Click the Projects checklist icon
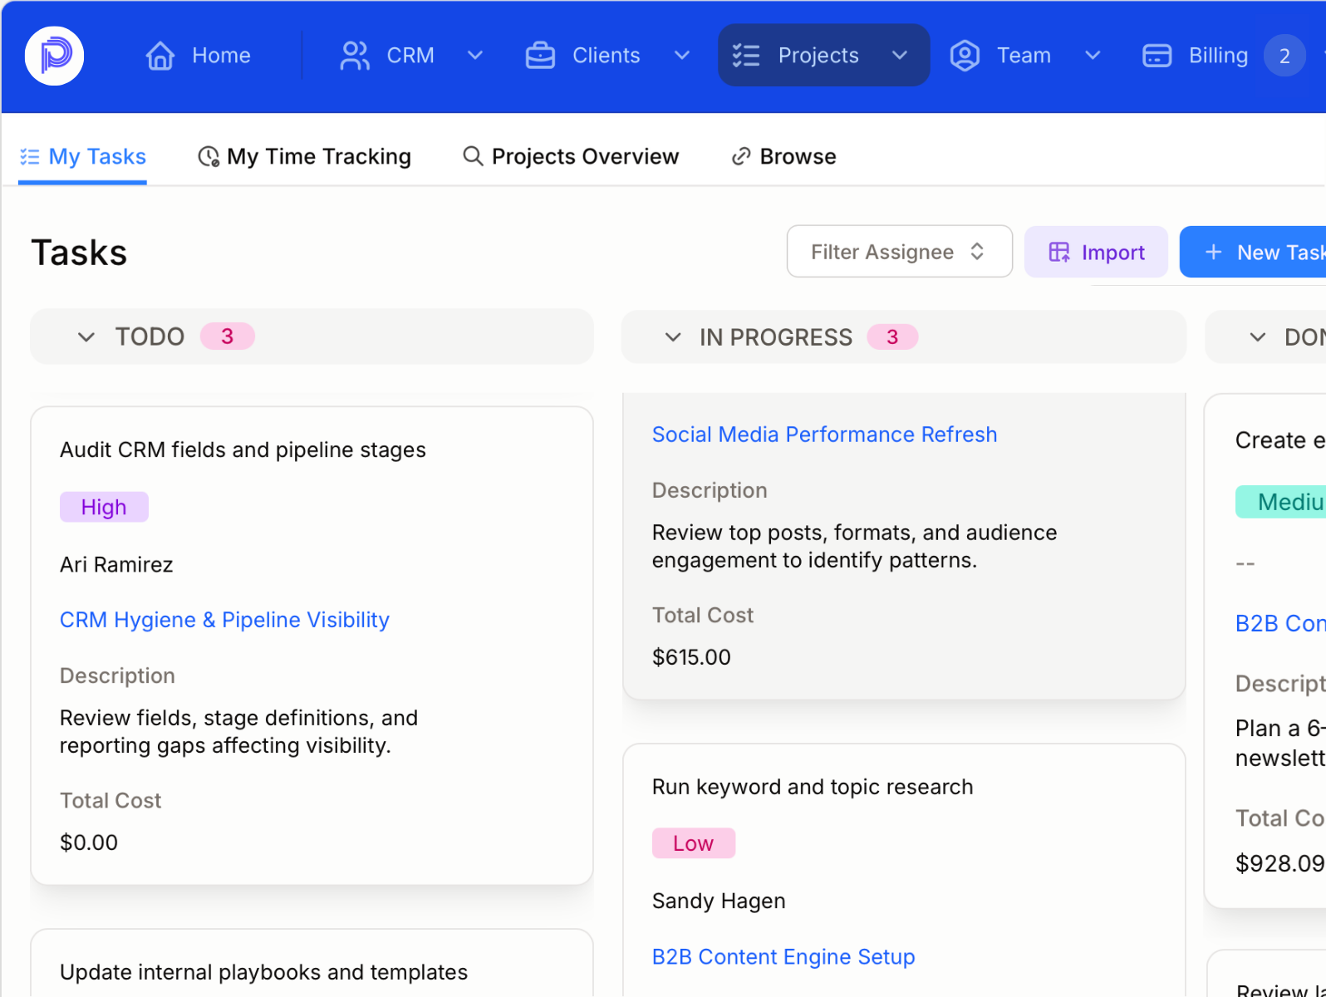Viewport: 1326px width, 997px height. [x=746, y=56]
